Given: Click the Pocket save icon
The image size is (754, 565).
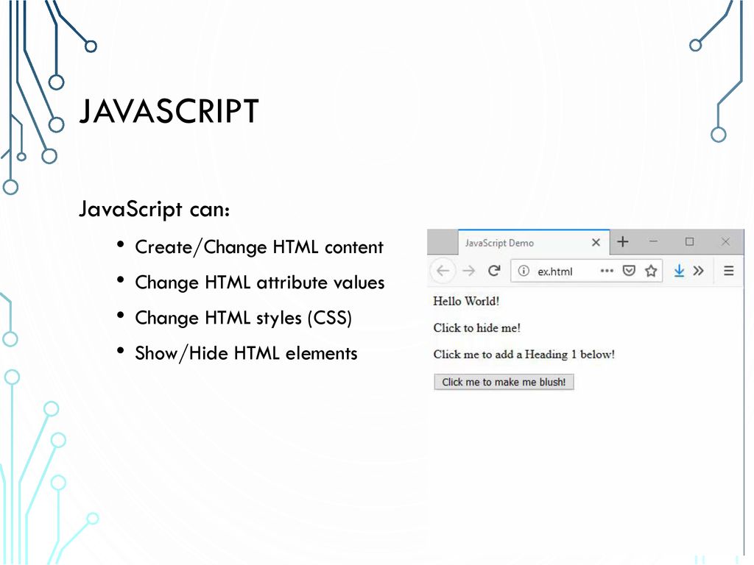Looking at the screenshot, I should (x=629, y=271).
